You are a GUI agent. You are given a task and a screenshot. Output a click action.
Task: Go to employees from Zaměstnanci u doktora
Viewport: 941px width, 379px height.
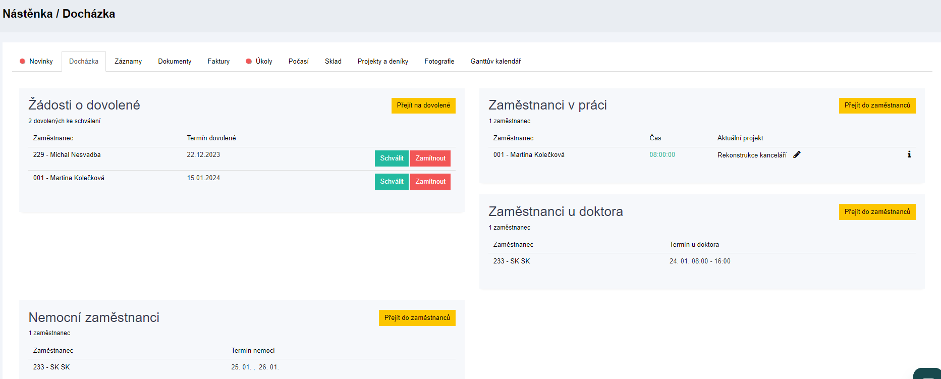[877, 212]
